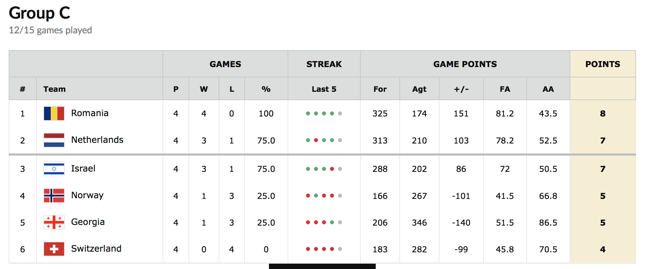648x269 pixels.
Task: Click the +/- points difference header
Action: (x=461, y=89)
